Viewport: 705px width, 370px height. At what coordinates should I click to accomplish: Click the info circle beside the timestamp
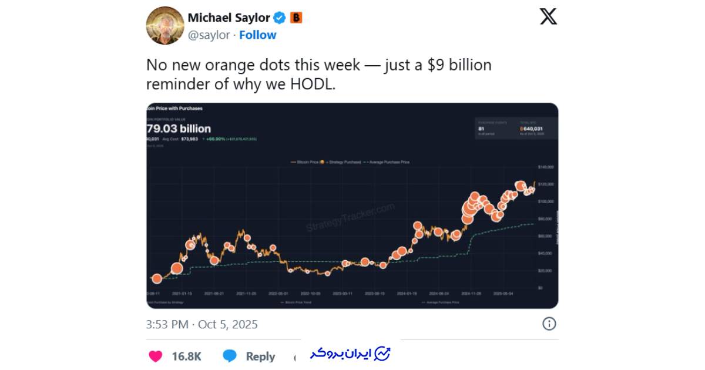(x=549, y=324)
